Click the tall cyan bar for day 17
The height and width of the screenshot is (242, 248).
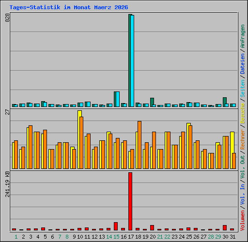pyautogui.click(x=132, y=61)
